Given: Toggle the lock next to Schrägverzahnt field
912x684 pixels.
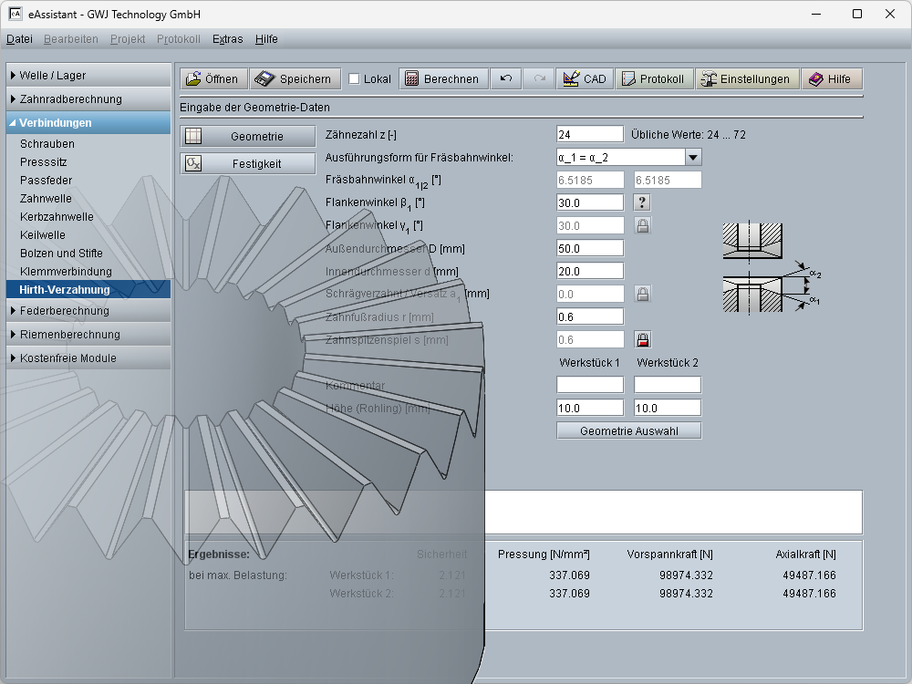Looking at the screenshot, I should (642, 294).
